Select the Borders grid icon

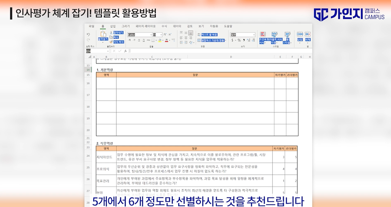click(153, 40)
